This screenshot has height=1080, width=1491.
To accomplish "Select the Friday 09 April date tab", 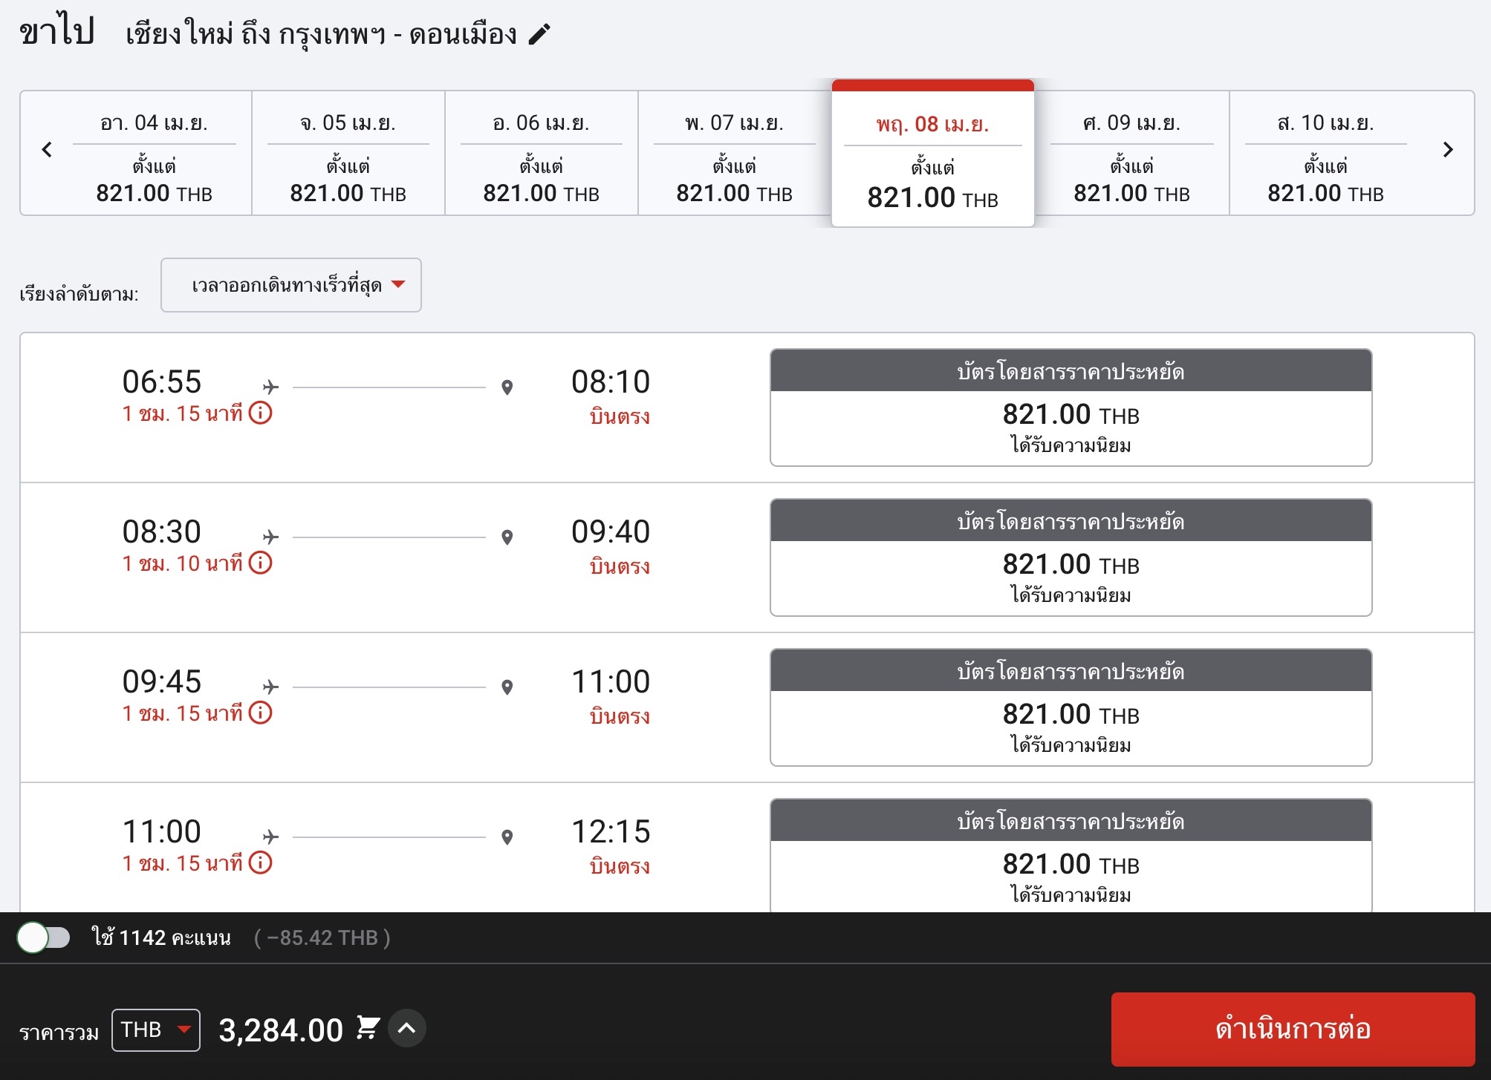I will click(x=1131, y=154).
